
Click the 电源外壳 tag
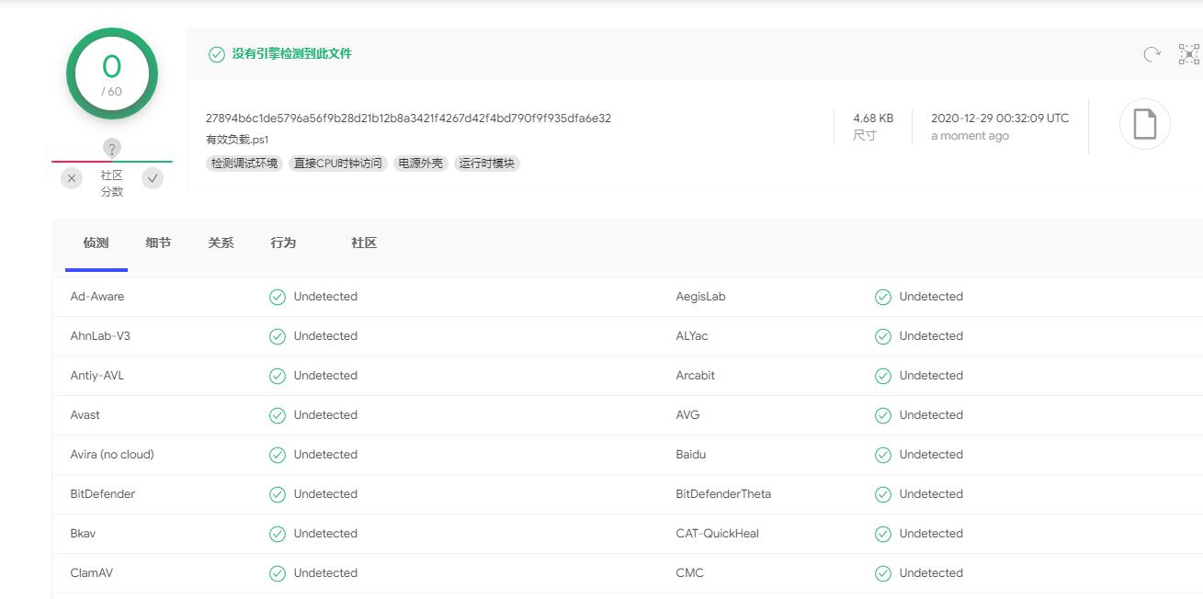[421, 164]
